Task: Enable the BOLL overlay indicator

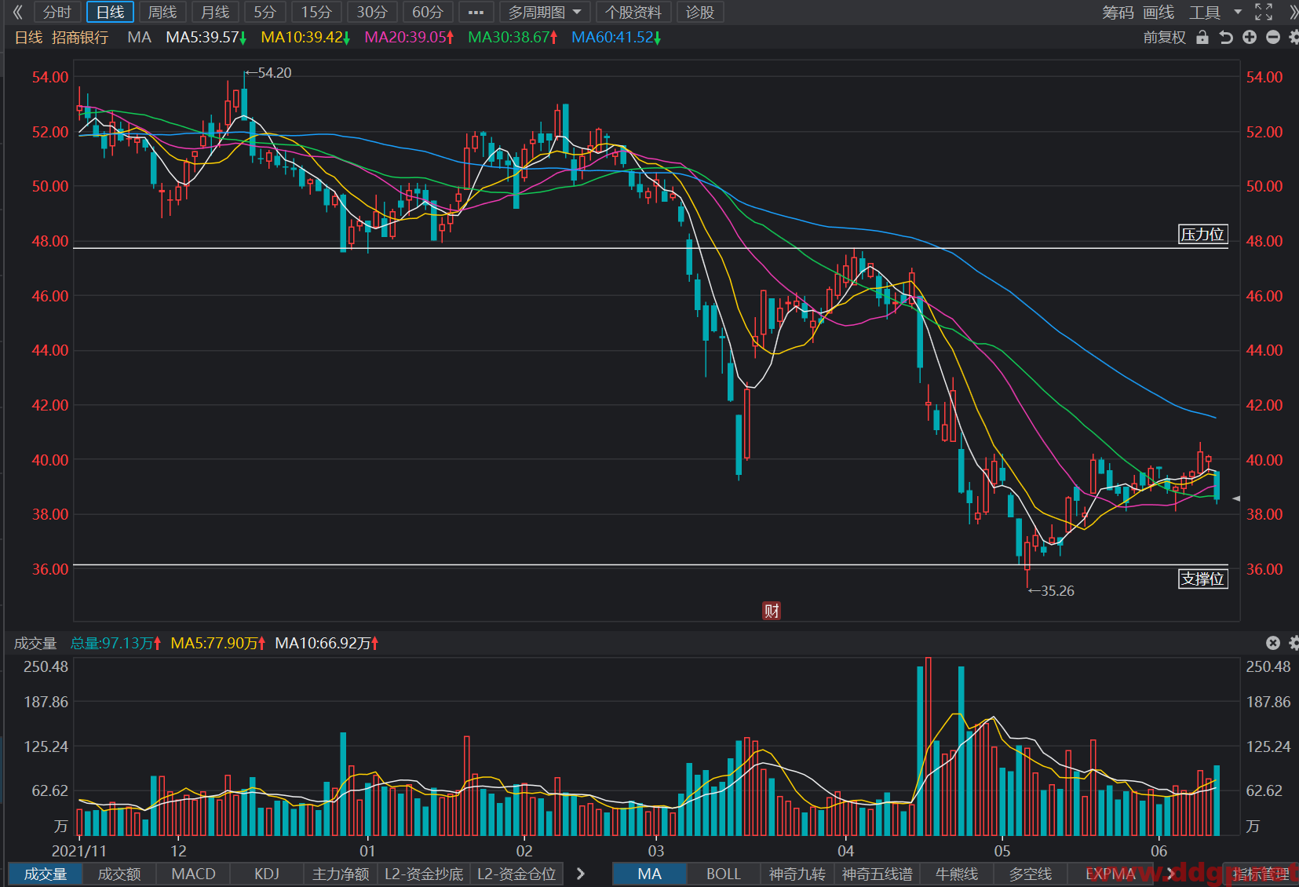Action: [723, 874]
